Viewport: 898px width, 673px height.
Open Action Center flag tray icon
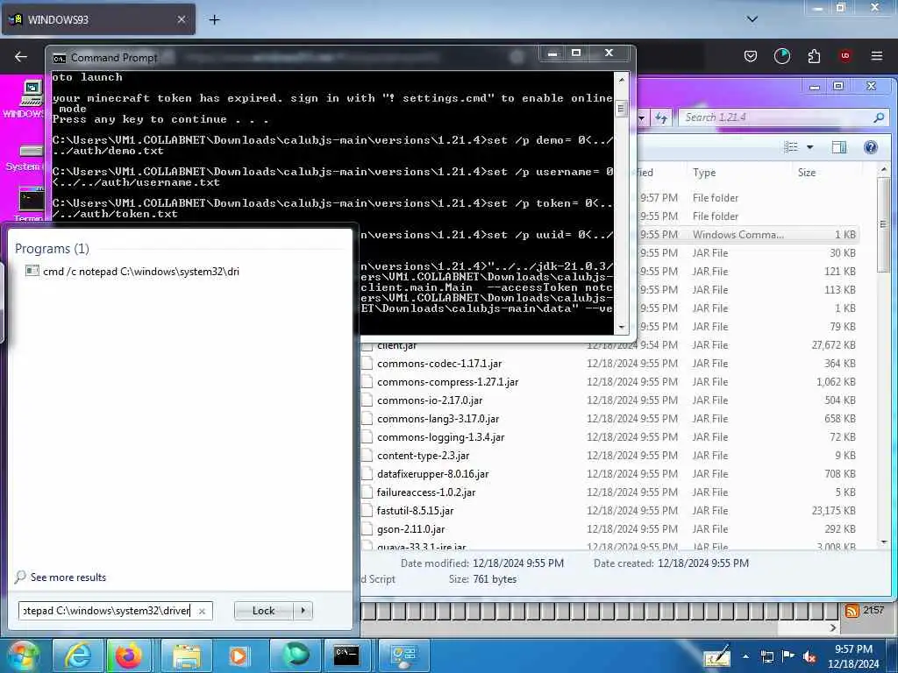click(788, 656)
